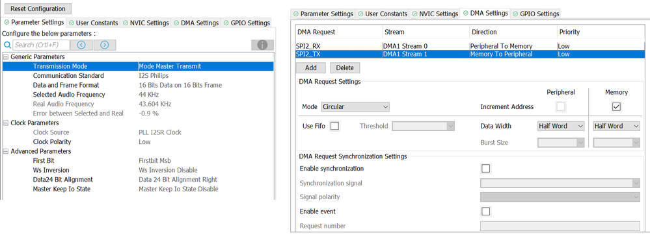Toggle the Memory Increment Address checkbox

616,107
